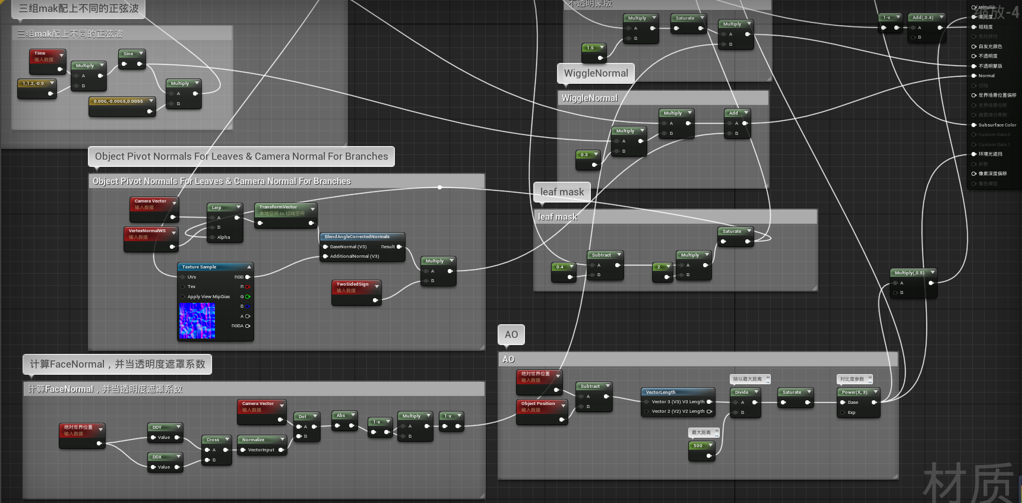Select the VertexNormalWS node
Viewport: 1022px width, 503px height.
point(151,239)
